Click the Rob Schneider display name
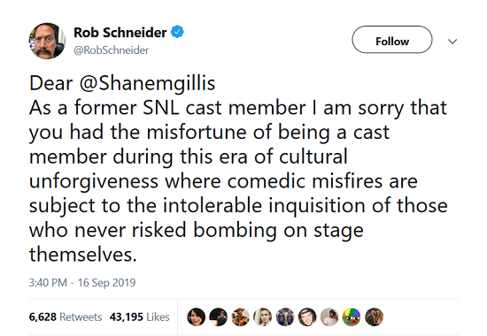Screen dimensions: 487x336 click(x=120, y=32)
